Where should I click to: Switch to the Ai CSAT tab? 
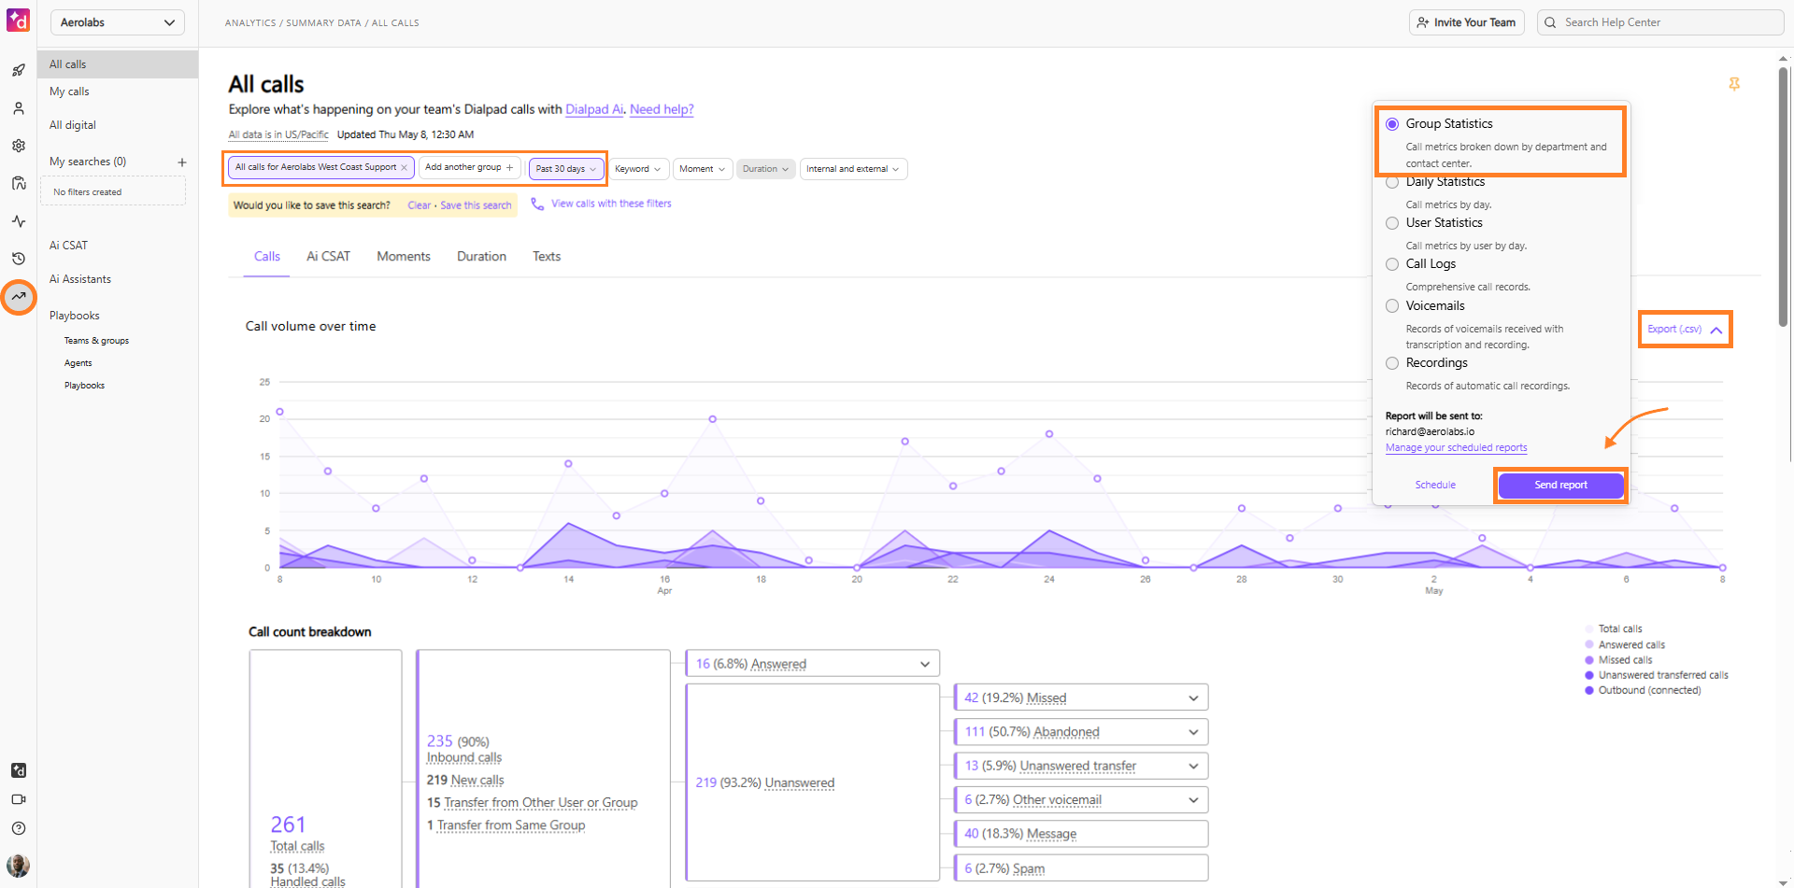click(x=329, y=257)
